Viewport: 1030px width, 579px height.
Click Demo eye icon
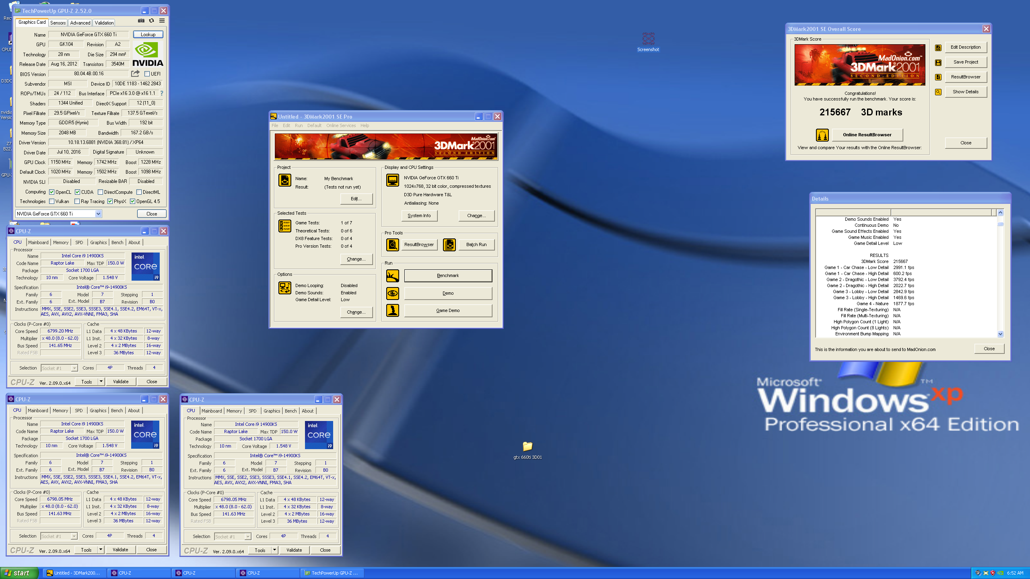coord(393,293)
